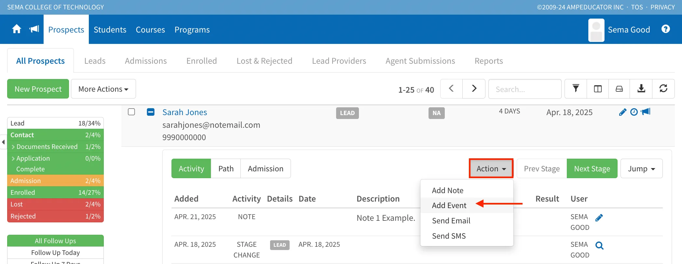The width and height of the screenshot is (682, 264).
Task: Select Sarah Jones row checkbox
Action: 131,112
